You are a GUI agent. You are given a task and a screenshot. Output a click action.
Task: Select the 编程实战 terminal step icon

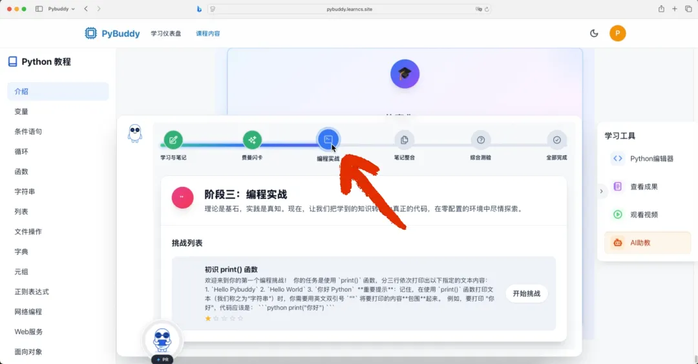328,140
